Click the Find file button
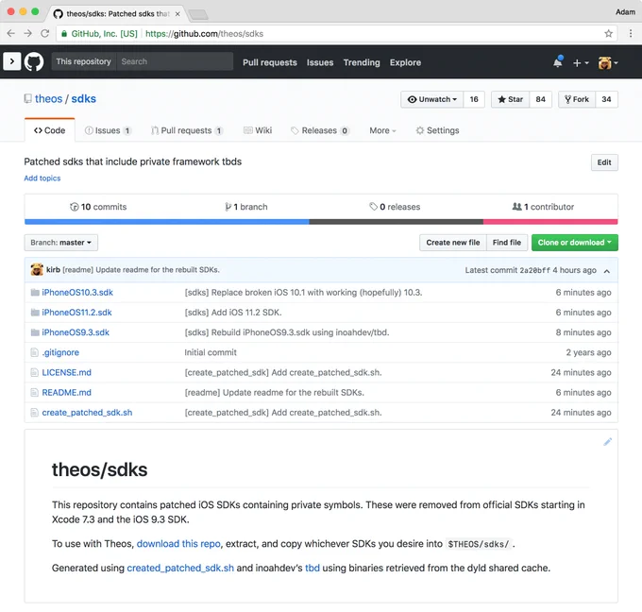This screenshot has height=612, width=642. [507, 243]
